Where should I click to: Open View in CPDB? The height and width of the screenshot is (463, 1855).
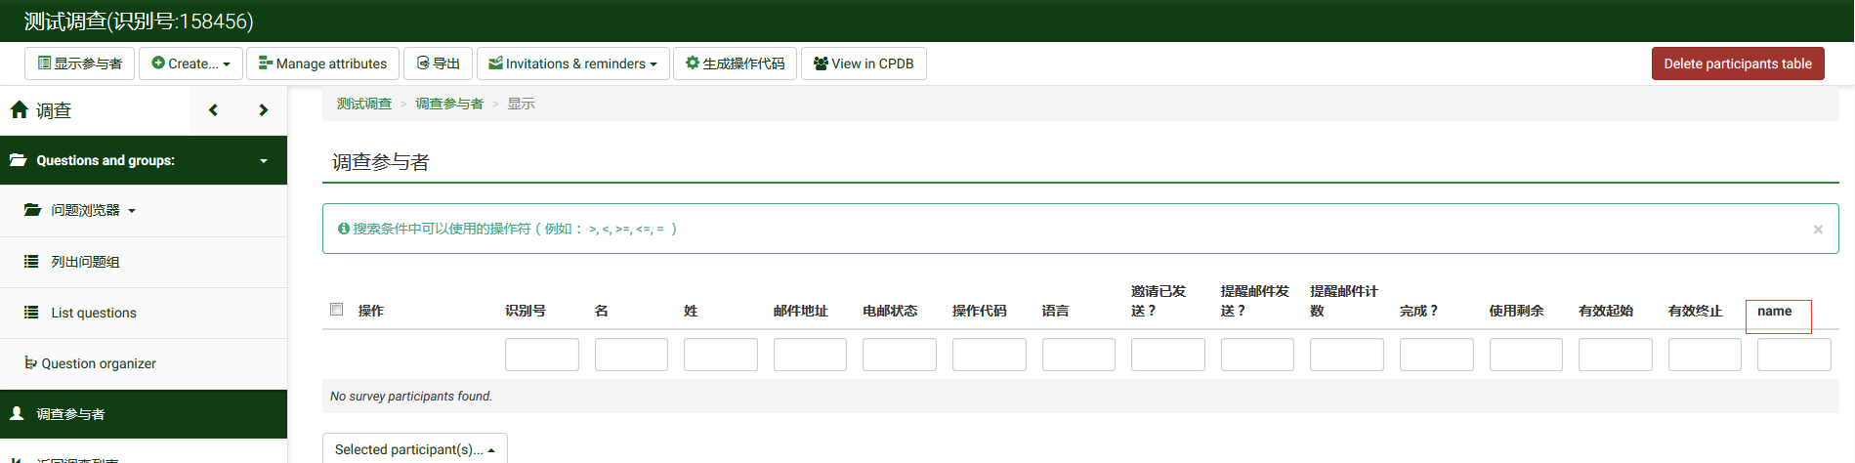click(x=864, y=63)
